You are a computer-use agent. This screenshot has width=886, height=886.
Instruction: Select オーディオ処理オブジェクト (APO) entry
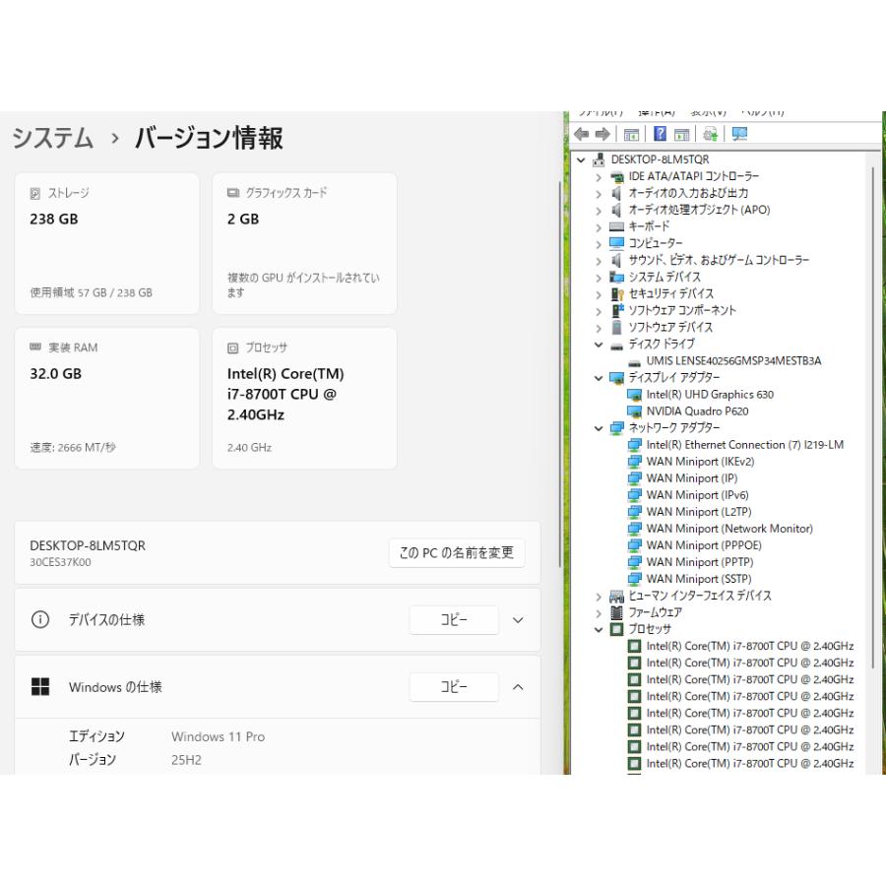click(699, 211)
